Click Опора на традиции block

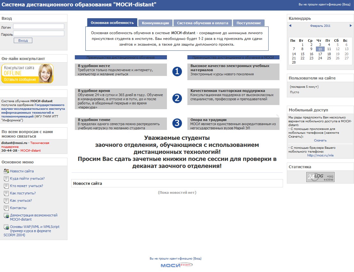coord(233,124)
